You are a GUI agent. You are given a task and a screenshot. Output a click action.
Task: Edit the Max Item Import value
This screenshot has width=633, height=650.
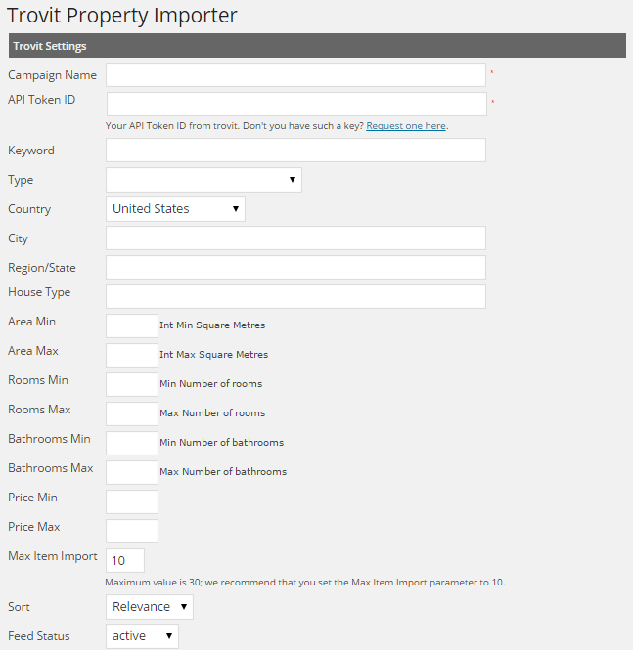[125, 561]
